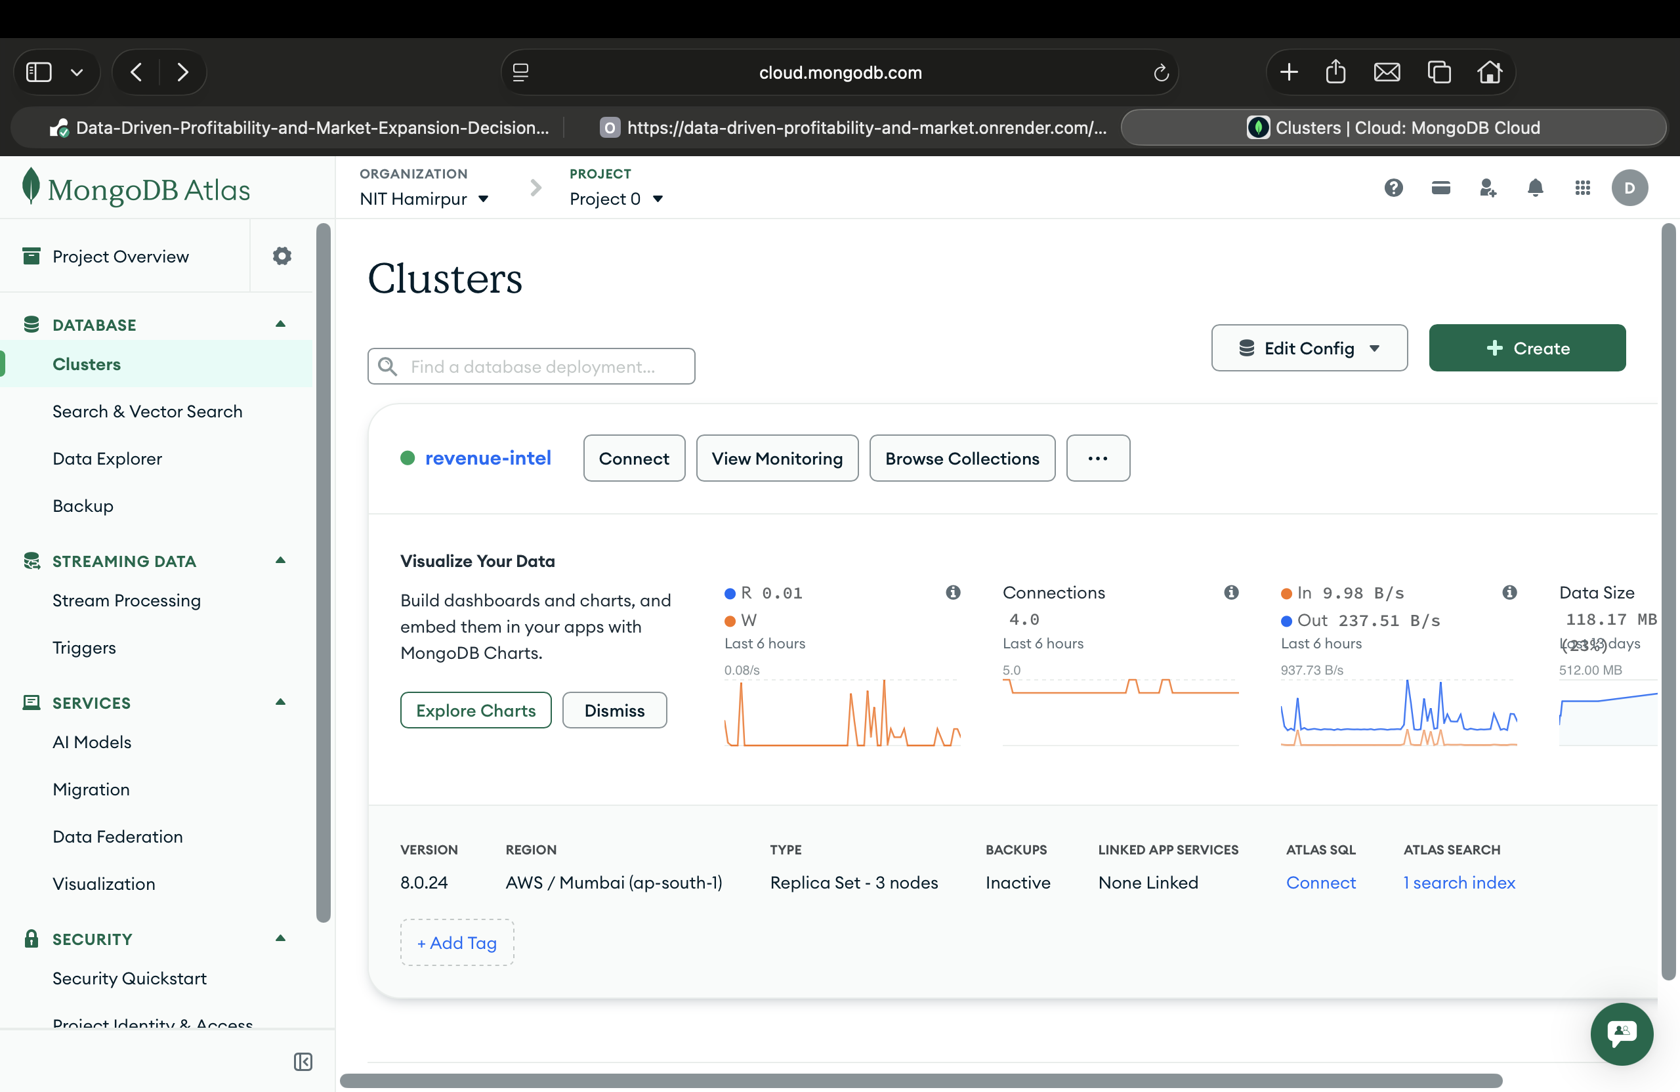The width and height of the screenshot is (1680, 1092).
Task: Open Security Quickstart in sidebar
Action: 130,979
